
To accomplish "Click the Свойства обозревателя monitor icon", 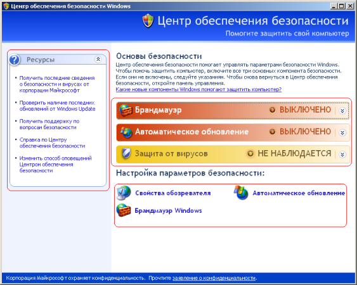I will coord(124,193).
